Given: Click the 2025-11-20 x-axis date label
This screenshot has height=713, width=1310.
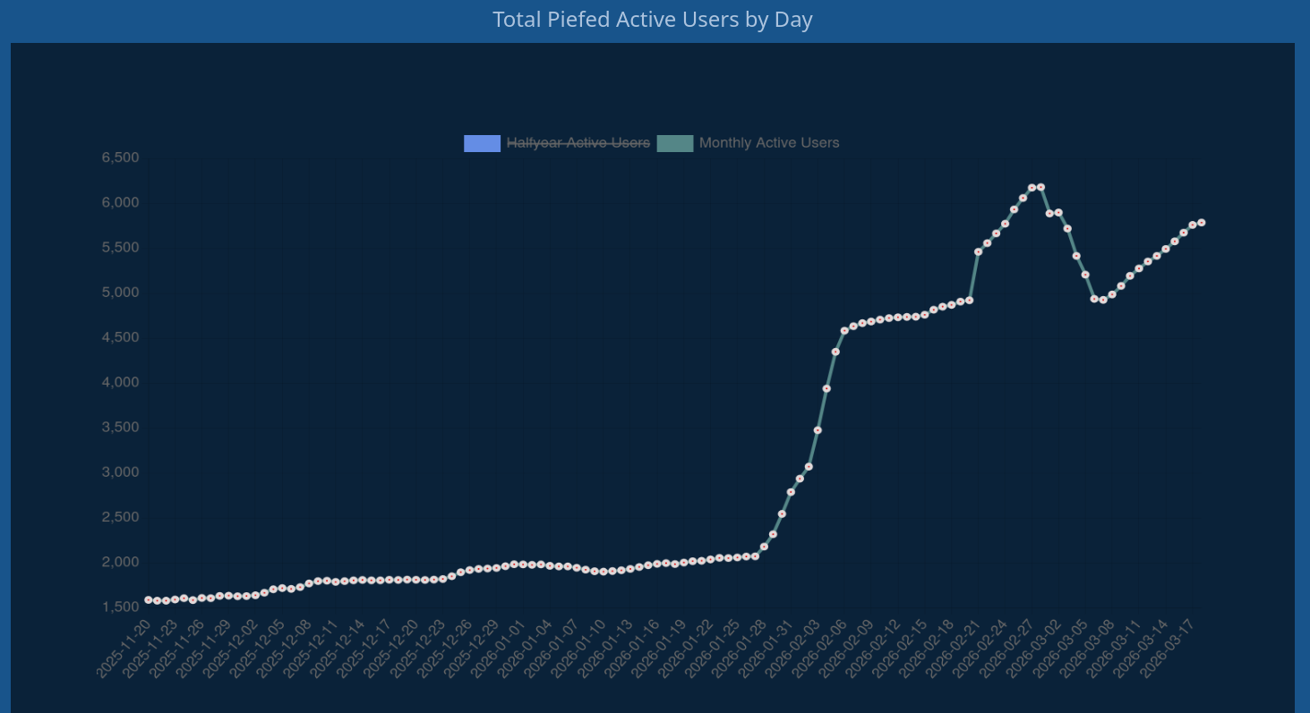Looking at the screenshot, I should [x=125, y=647].
